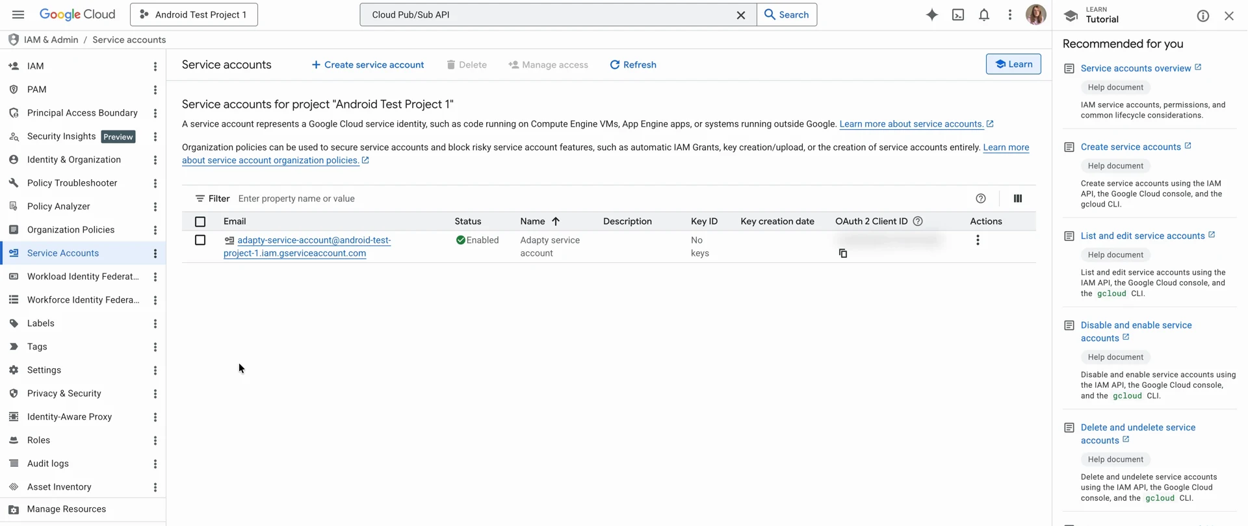
Task: Click the Search button
Action: [786, 14]
